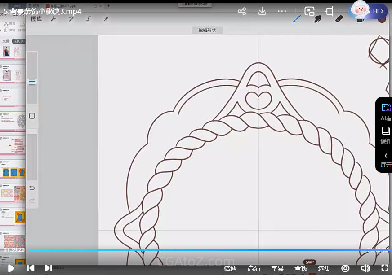Mute the video volume
This screenshot has height=275, width=392.
365,268
